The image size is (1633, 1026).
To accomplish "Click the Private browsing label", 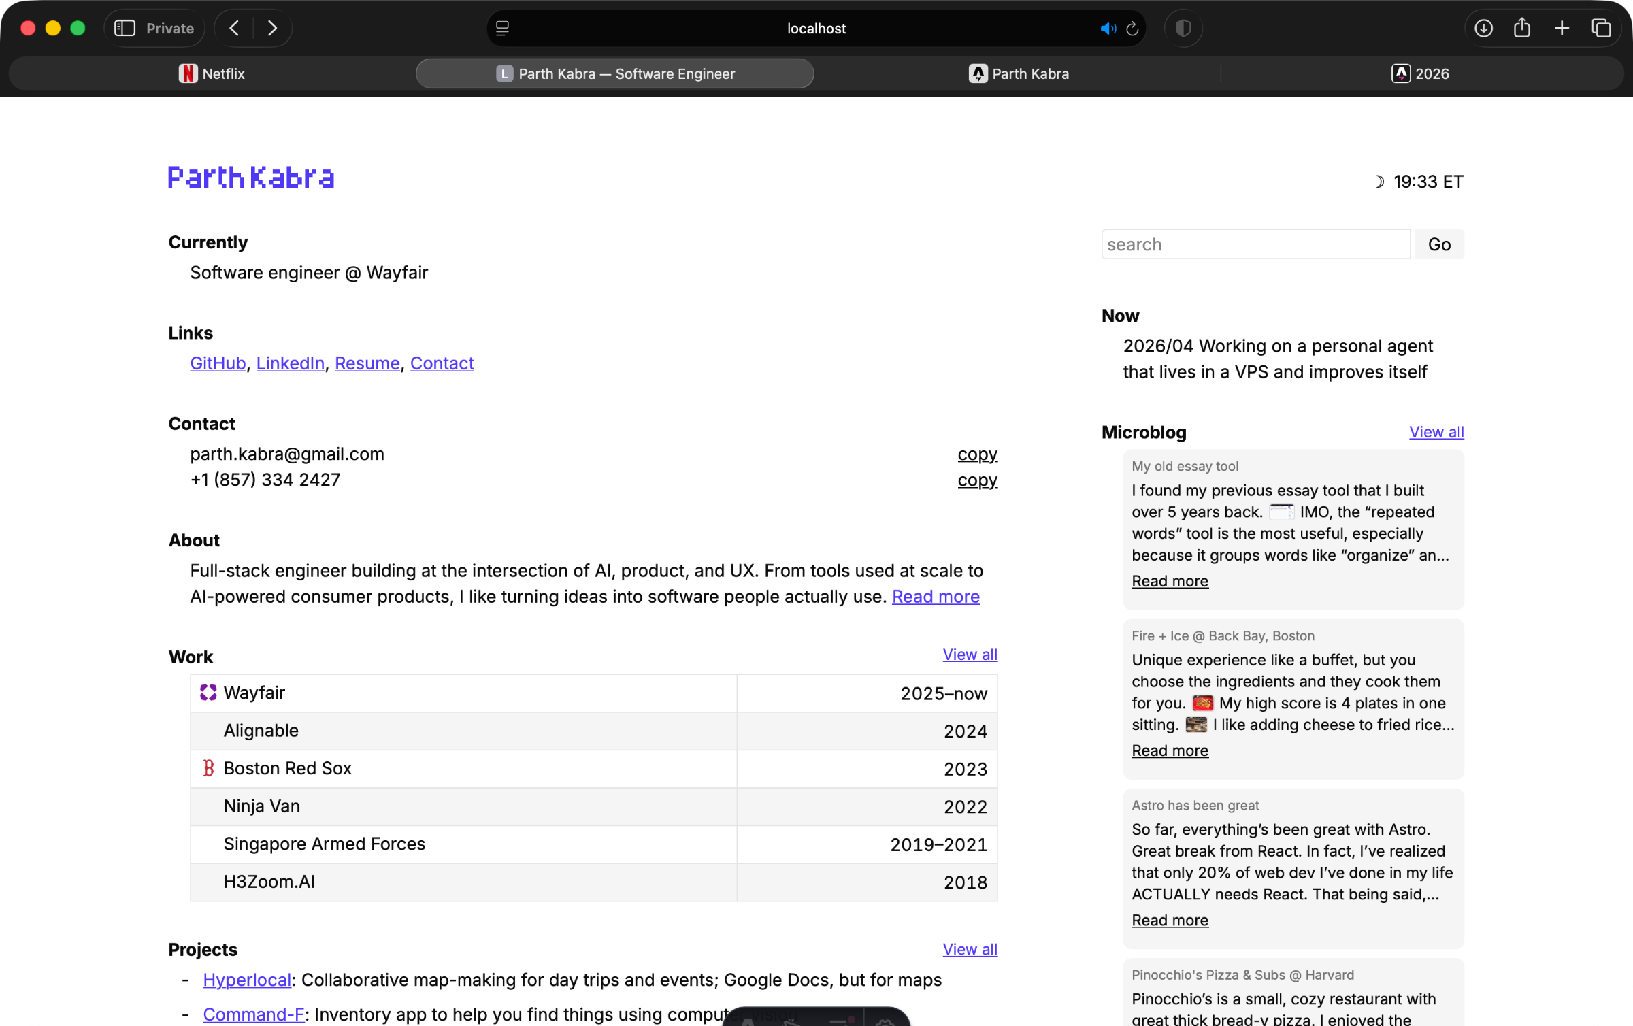I will pyautogui.click(x=170, y=29).
